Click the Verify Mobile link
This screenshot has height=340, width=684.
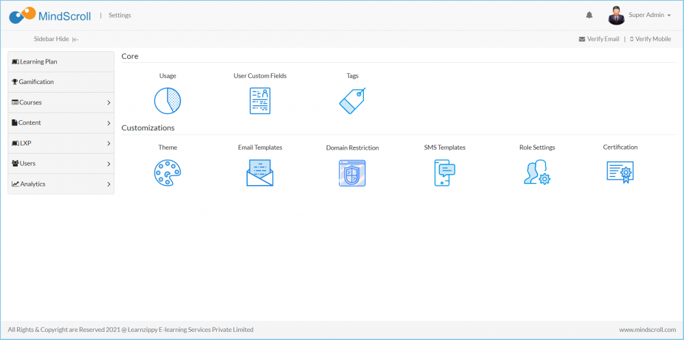[650, 39]
